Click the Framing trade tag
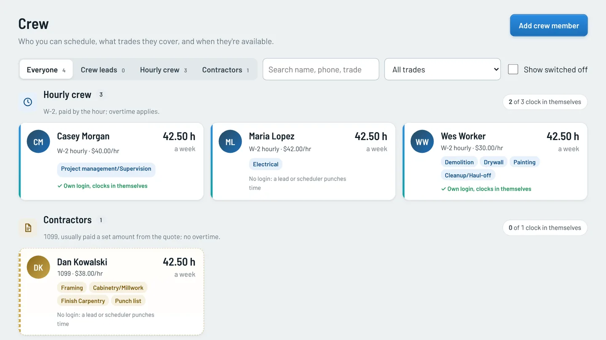This screenshot has width=606, height=340. 72,288
